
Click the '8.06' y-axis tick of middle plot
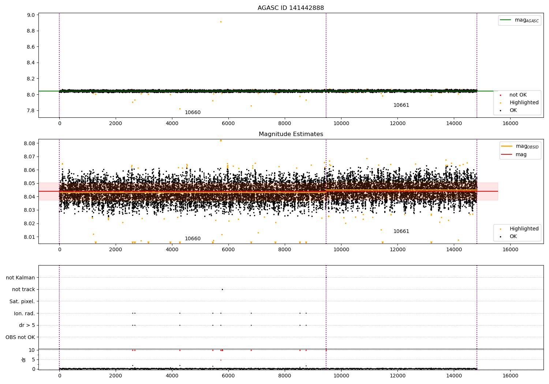pyautogui.click(x=29, y=170)
